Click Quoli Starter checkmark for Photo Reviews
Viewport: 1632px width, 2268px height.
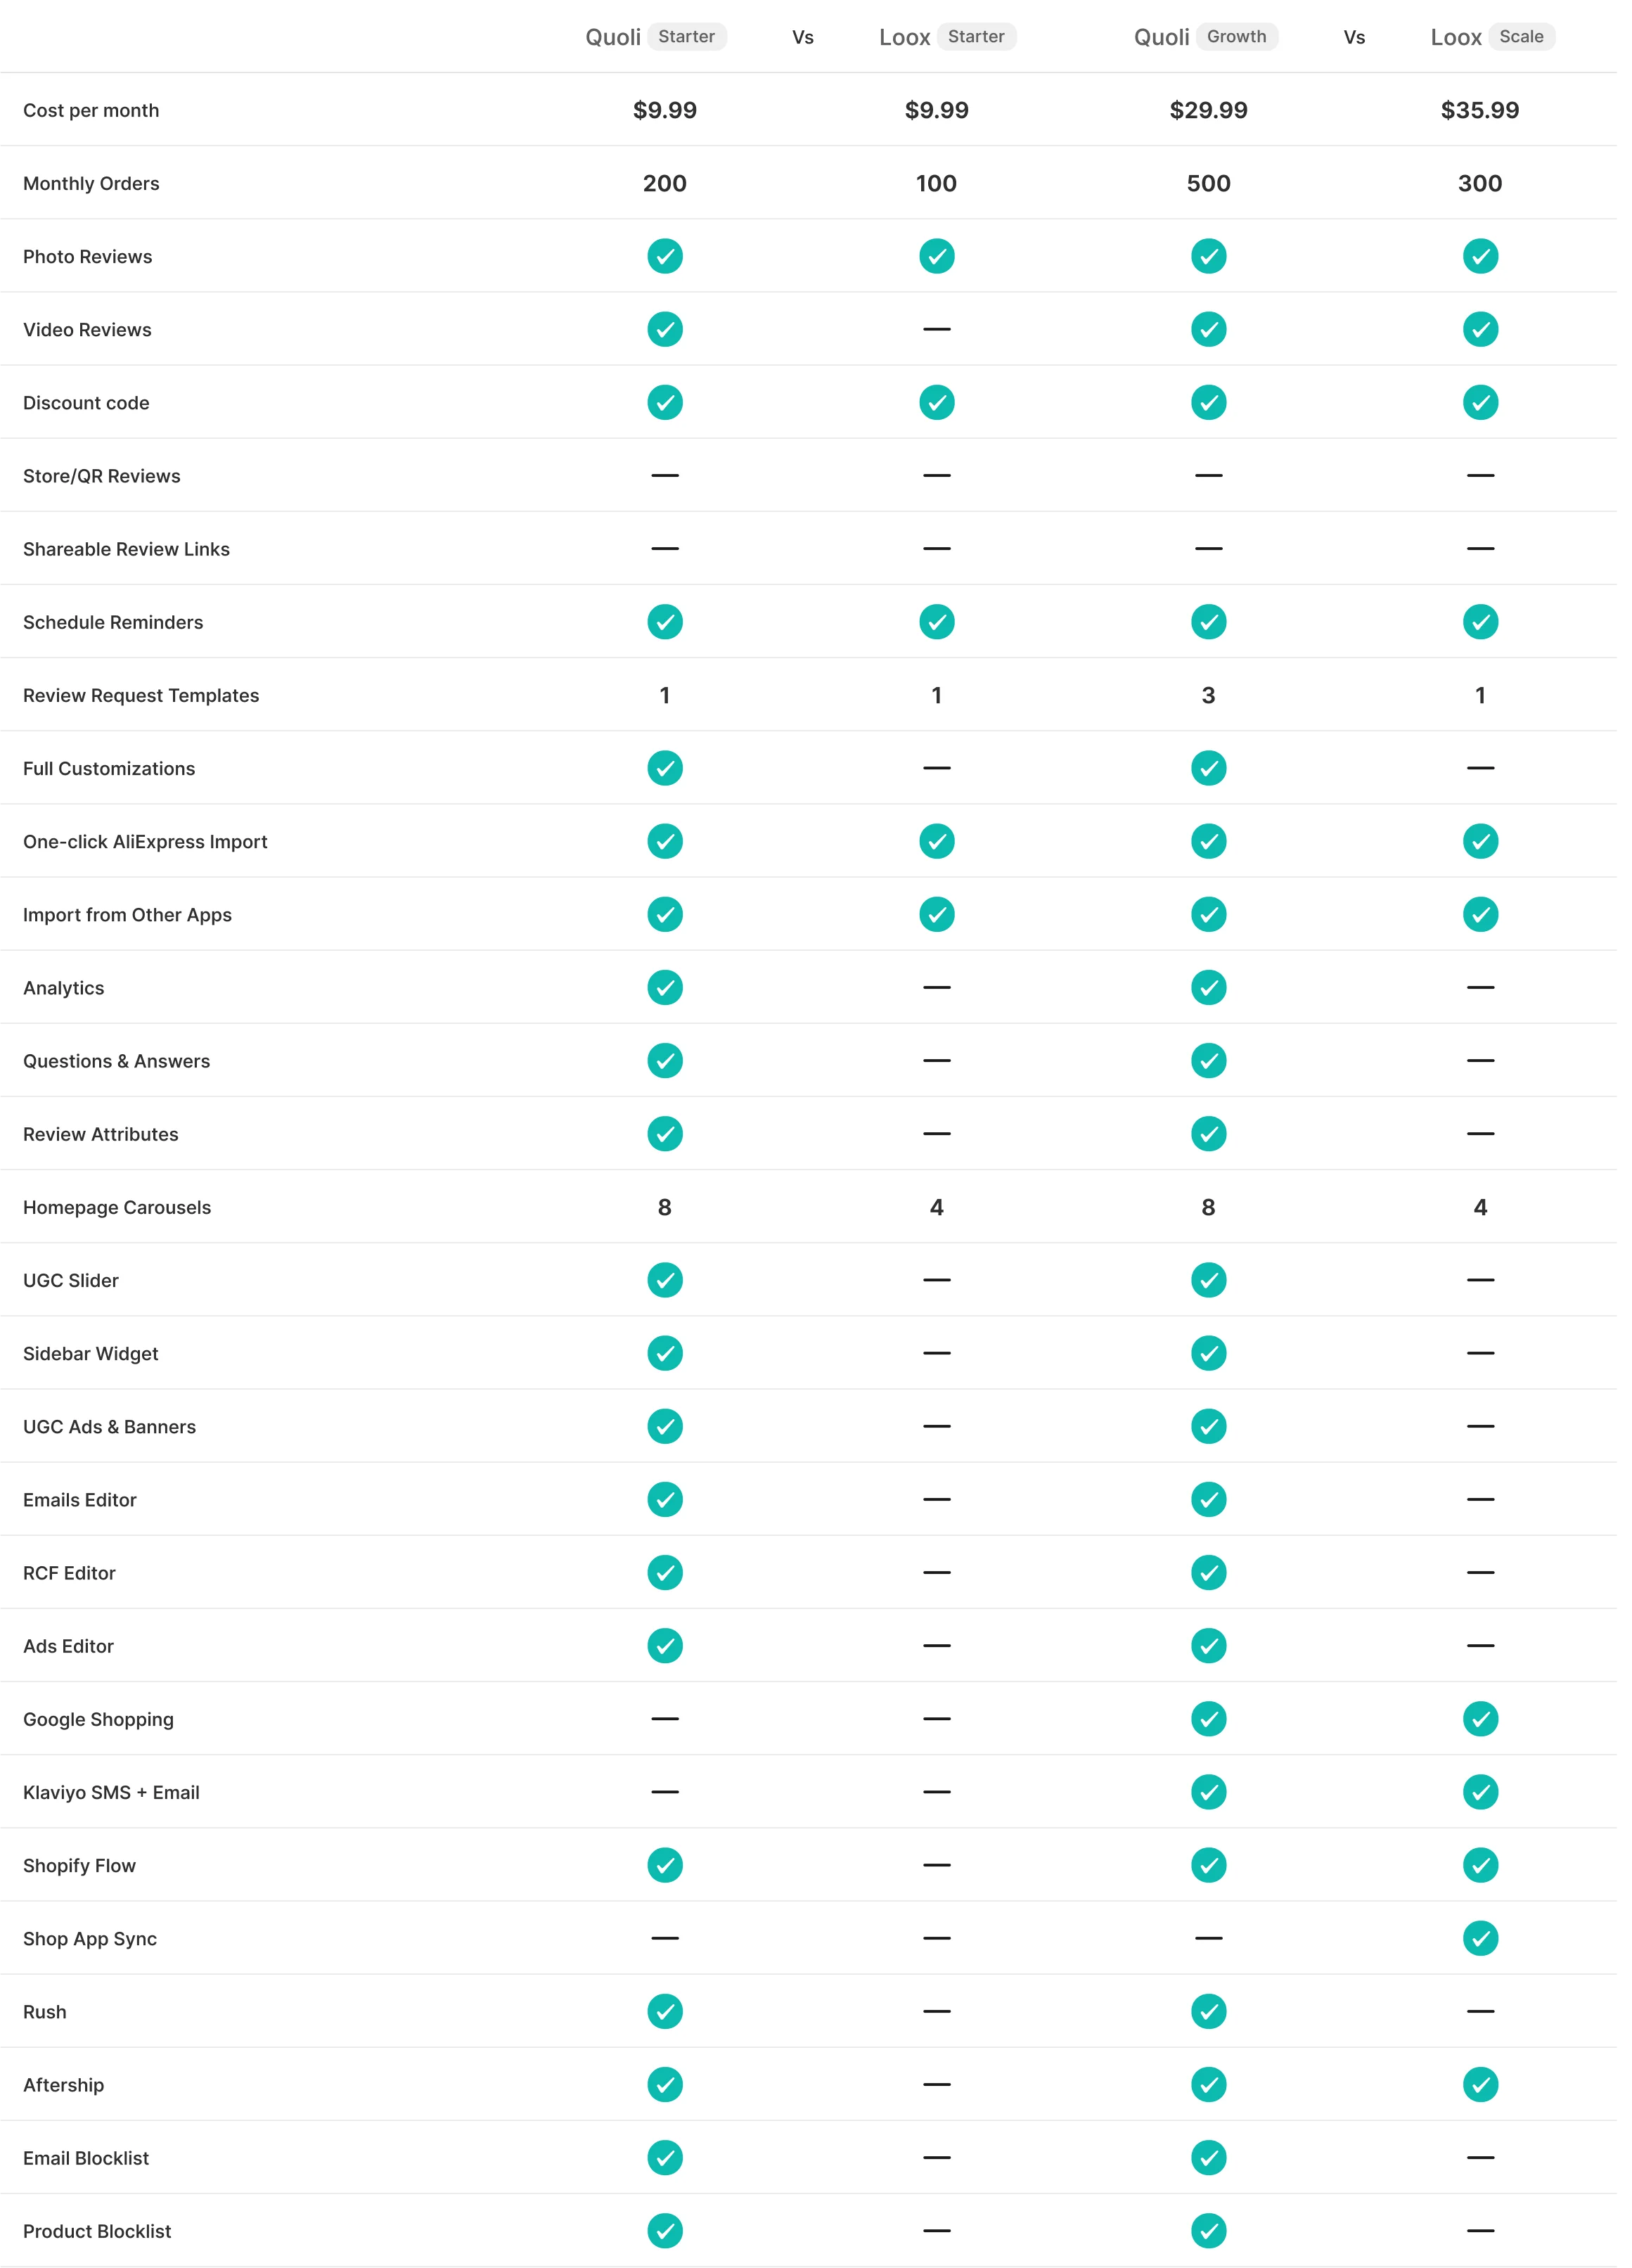coord(665,256)
